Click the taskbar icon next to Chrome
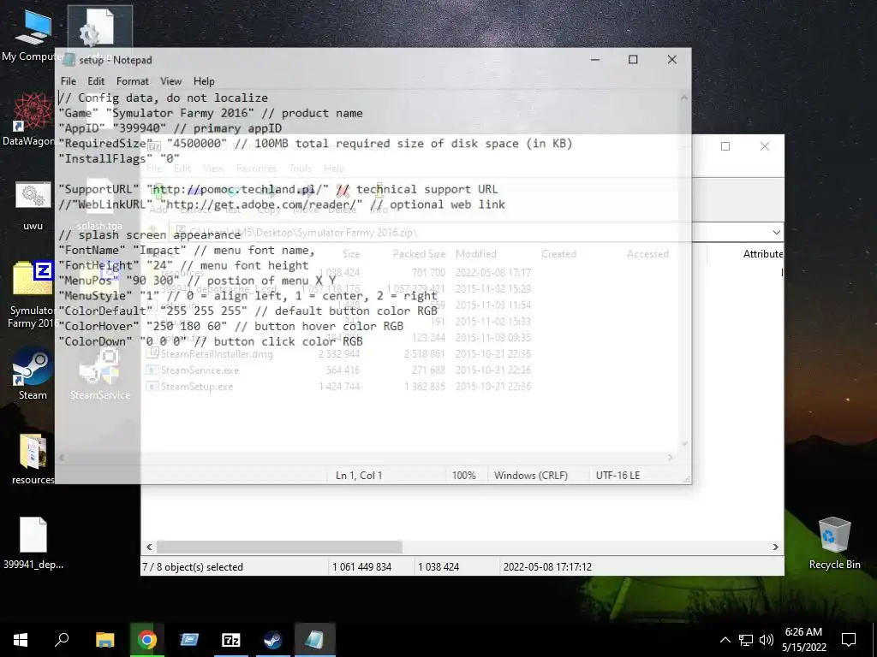The height and width of the screenshot is (657, 877). coord(189,640)
